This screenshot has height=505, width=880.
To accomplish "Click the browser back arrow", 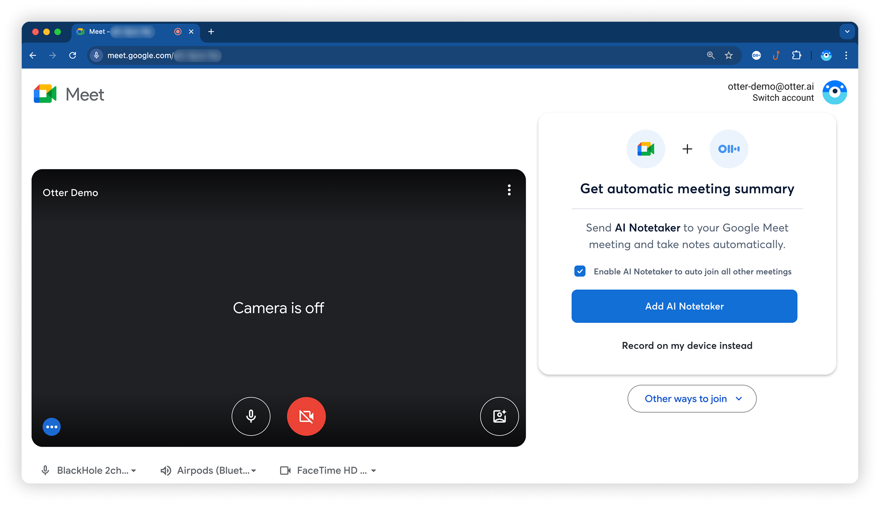I will [33, 55].
